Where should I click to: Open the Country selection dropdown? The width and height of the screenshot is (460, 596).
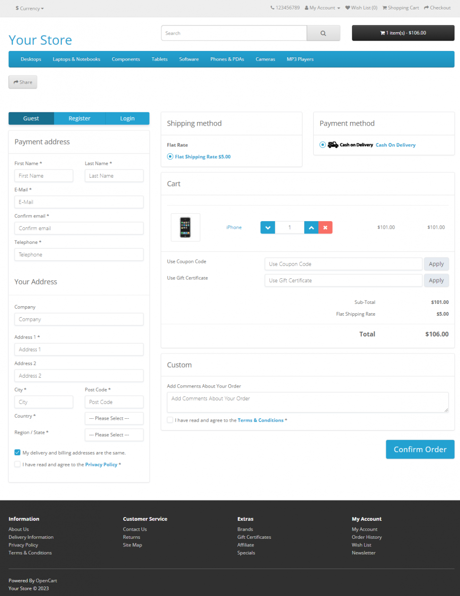[x=114, y=418]
